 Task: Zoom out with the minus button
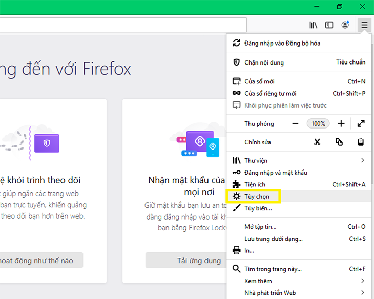pos(295,123)
